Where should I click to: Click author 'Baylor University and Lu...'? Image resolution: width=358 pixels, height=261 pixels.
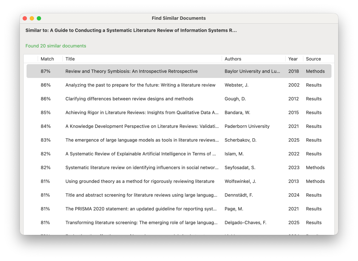tap(252, 71)
